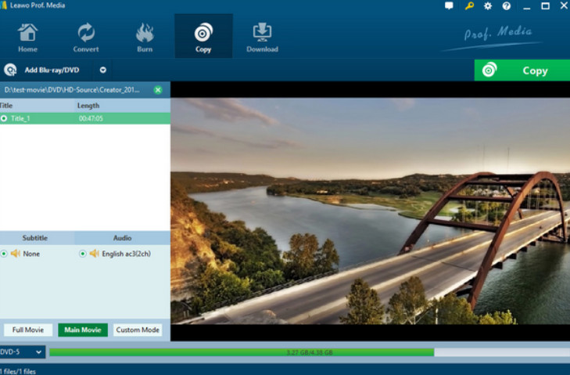Open the Home module
Viewport: 570px width, 375px height.
pos(27,38)
